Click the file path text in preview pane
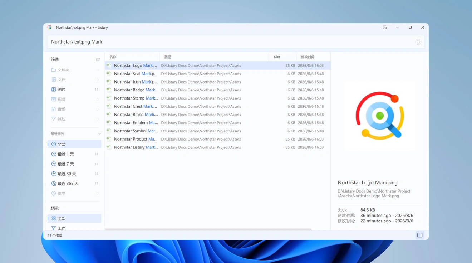Image resolution: width=472 pixels, height=263 pixels. click(374, 193)
